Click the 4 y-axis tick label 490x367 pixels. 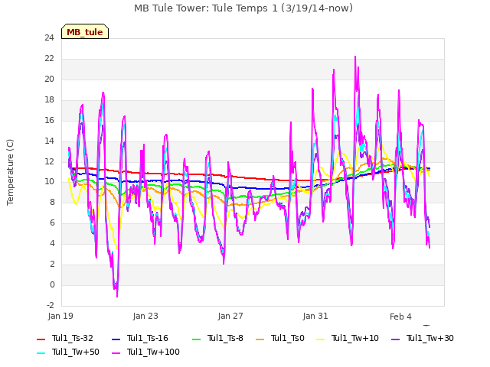(52, 243)
